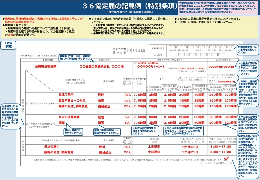Click 土日祝日 in the holiday 設計 row

click(154, 147)
